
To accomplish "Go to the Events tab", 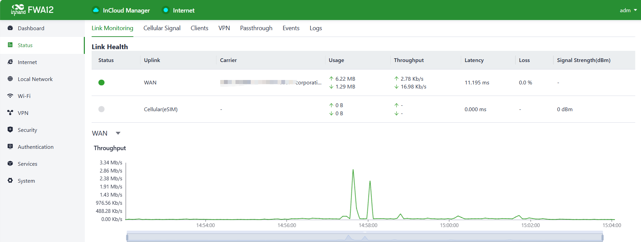I will point(291,28).
